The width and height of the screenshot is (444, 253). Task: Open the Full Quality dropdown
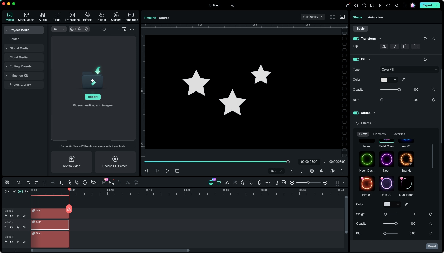tap(313, 17)
